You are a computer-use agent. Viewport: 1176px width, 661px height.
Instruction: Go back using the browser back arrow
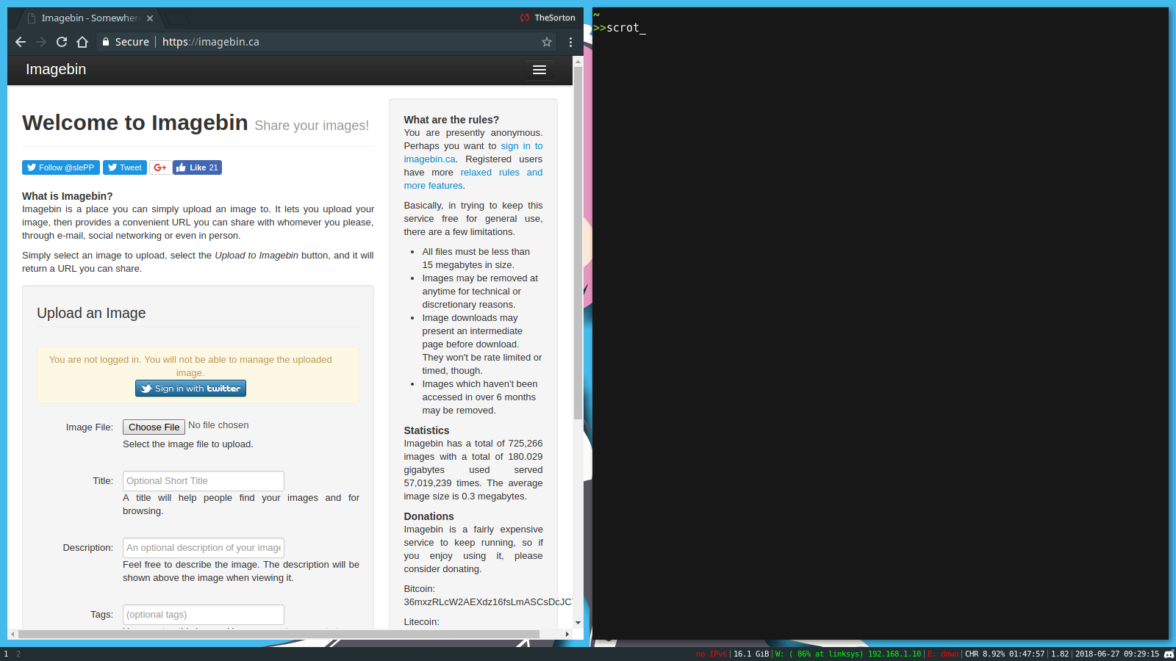pyautogui.click(x=21, y=42)
